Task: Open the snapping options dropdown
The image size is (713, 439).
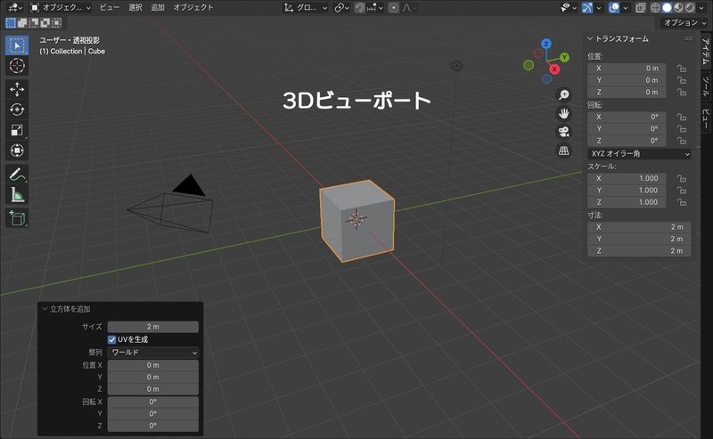Action: pyautogui.click(x=375, y=8)
